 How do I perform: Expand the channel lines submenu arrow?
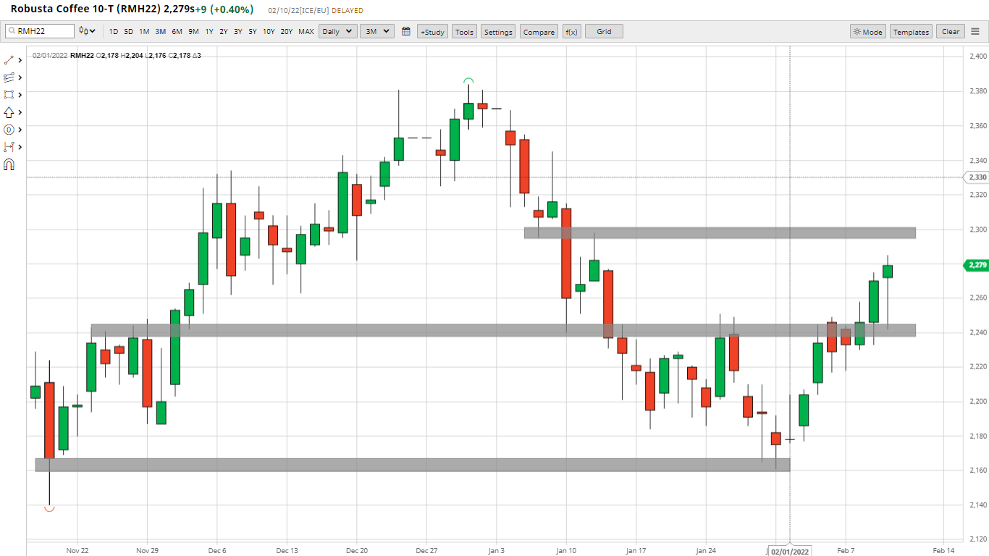coord(20,77)
